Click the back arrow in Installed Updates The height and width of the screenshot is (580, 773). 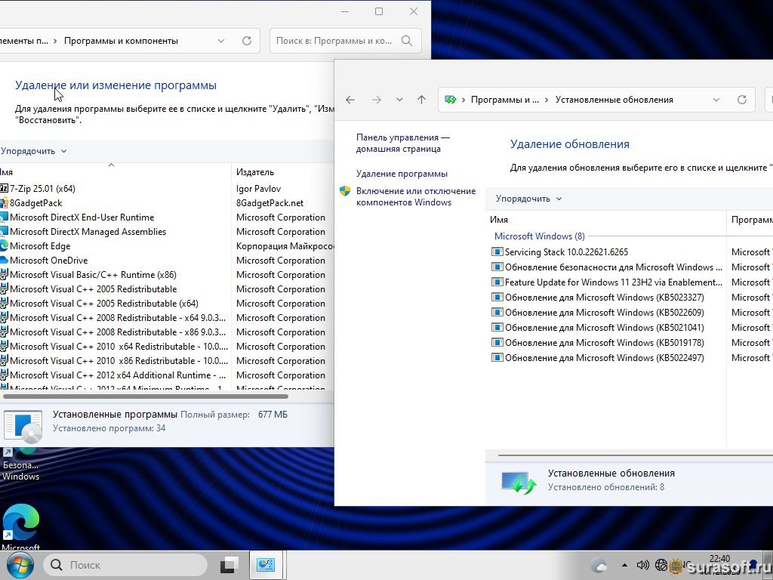coord(350,100)
